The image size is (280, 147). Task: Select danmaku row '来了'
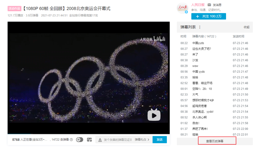pyautogui.click(x=215, y=55)
